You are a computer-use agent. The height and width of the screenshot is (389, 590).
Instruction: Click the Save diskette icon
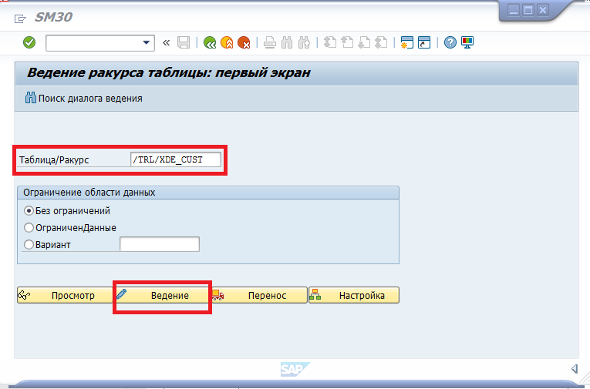tap(184, 42)
